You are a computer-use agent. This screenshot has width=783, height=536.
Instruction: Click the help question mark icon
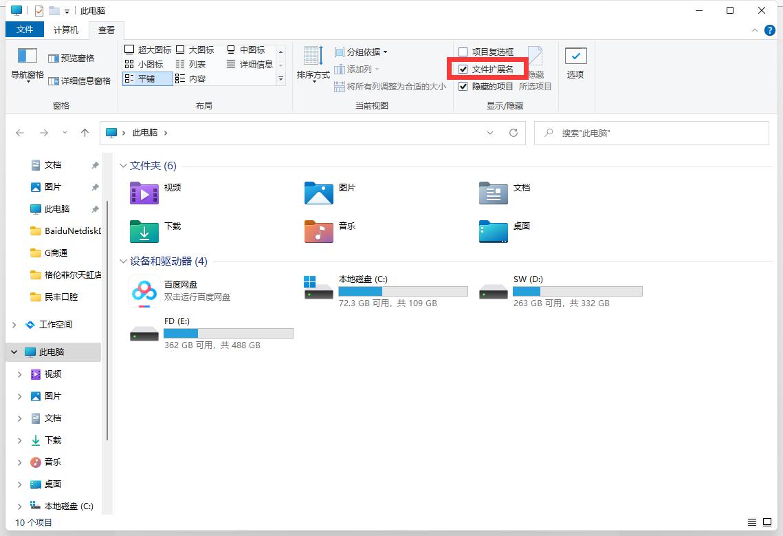coord(770,30)
